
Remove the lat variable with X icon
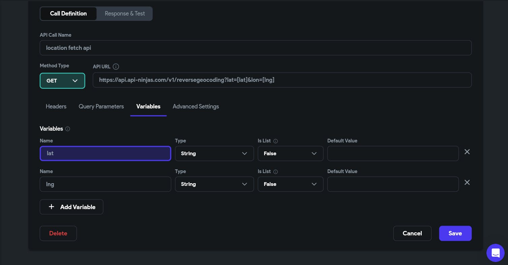(x=467, y=152)
